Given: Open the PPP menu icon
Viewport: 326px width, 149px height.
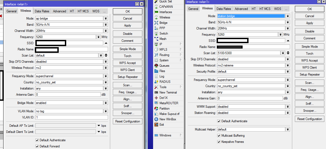Looking at the screenshot, I should [157, 28].
